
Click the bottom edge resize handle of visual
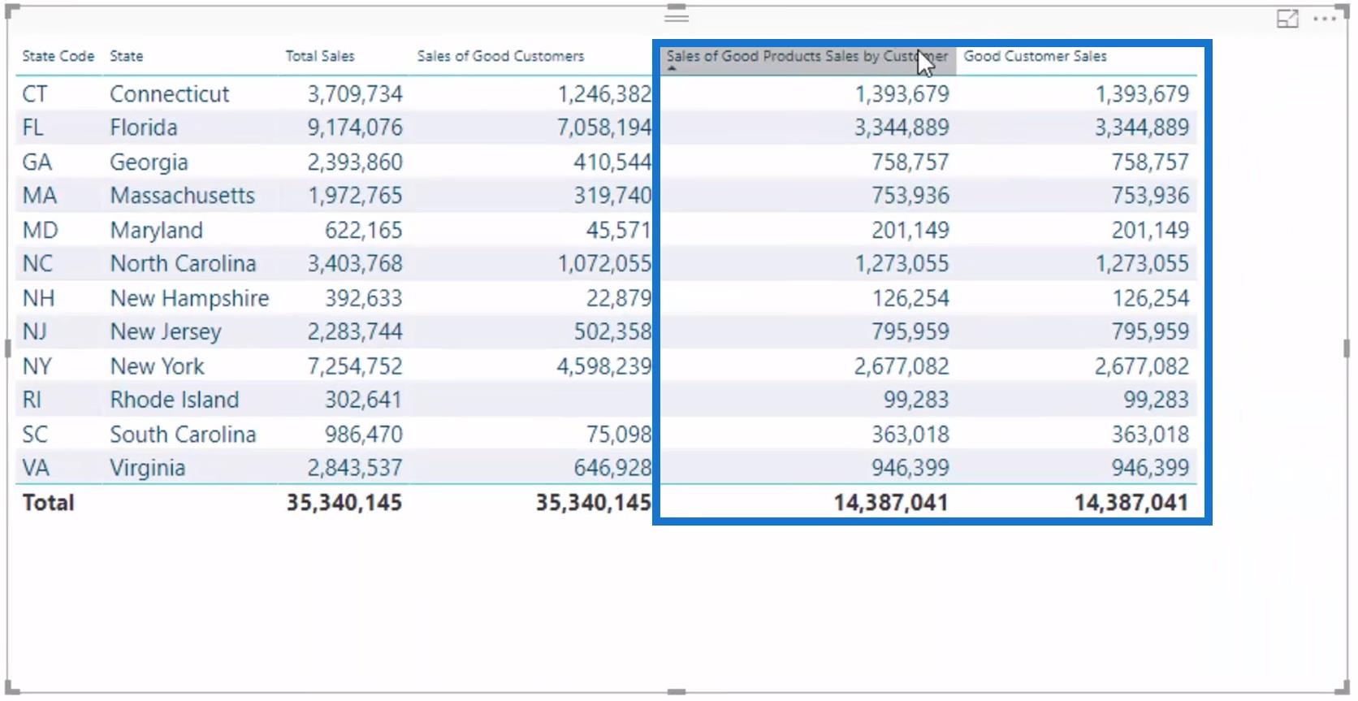click(x=677, y=692)
